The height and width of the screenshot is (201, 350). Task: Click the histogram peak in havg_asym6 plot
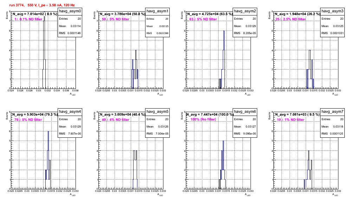223,141
